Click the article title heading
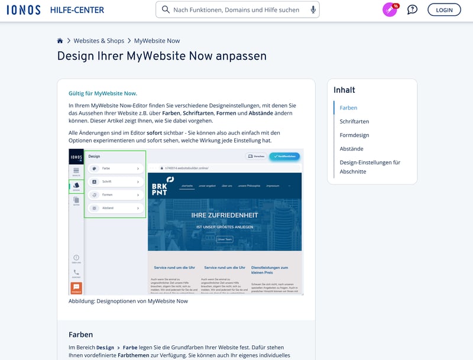 point(162,56)
